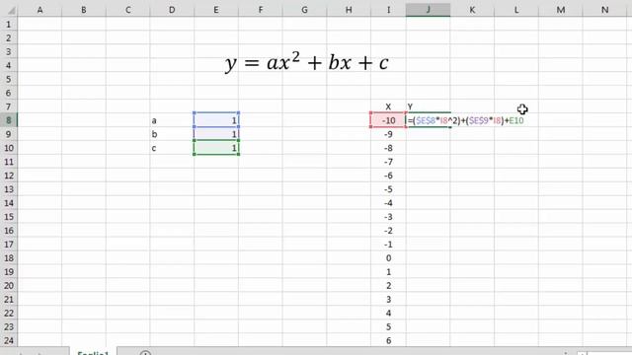The image size is (632, 355).
Task: Select column N header
Action: [x=604, y=10]
